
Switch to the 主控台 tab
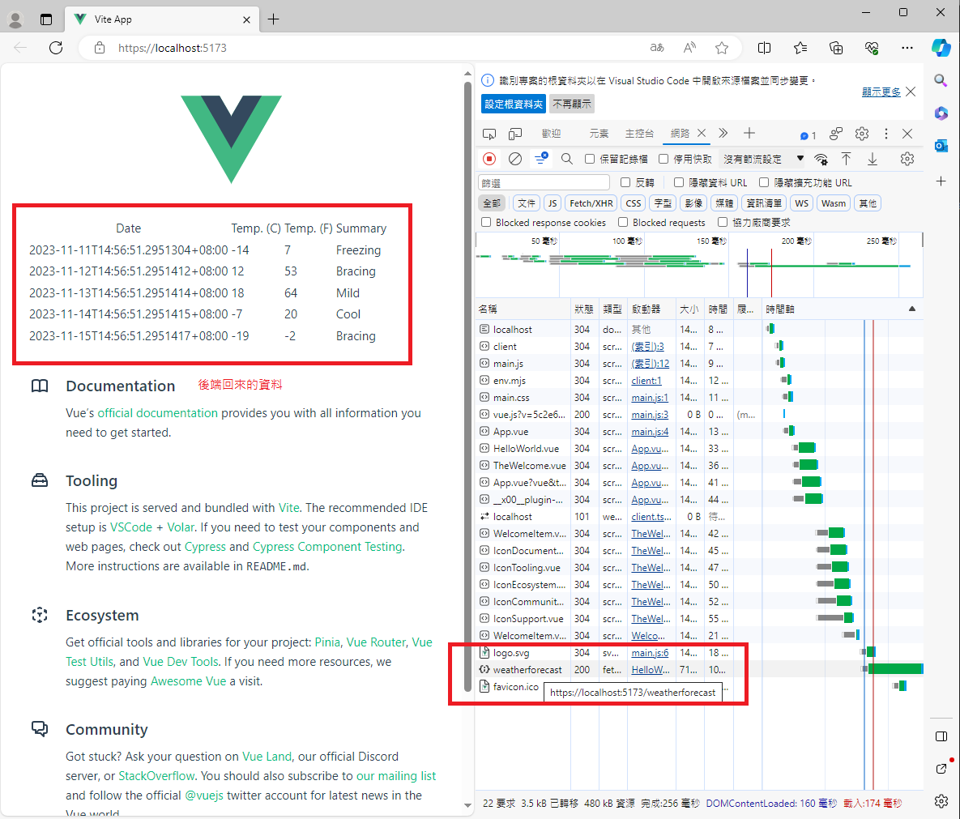point(639,134)
